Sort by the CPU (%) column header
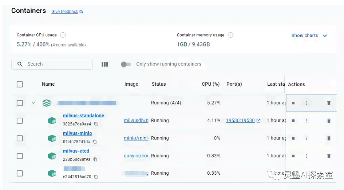This screenshot has height=190, width=344. tap(211, 84)
